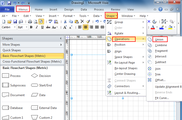Click the Spelling check icon
The height and width of the screenshot is (120, 182).
pyautogui.click(x=50, y=22)
